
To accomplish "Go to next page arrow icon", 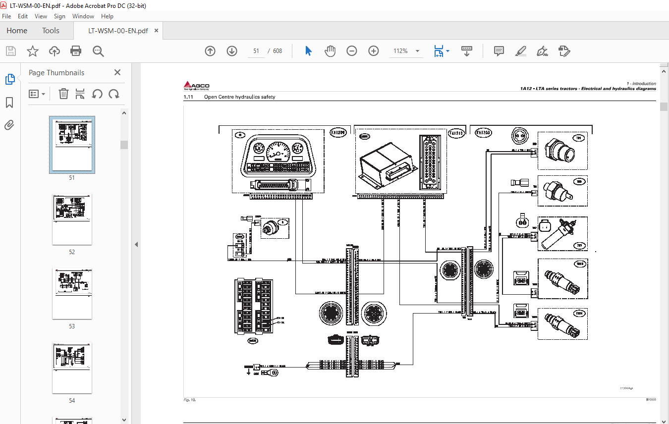I will click(232, 51).
